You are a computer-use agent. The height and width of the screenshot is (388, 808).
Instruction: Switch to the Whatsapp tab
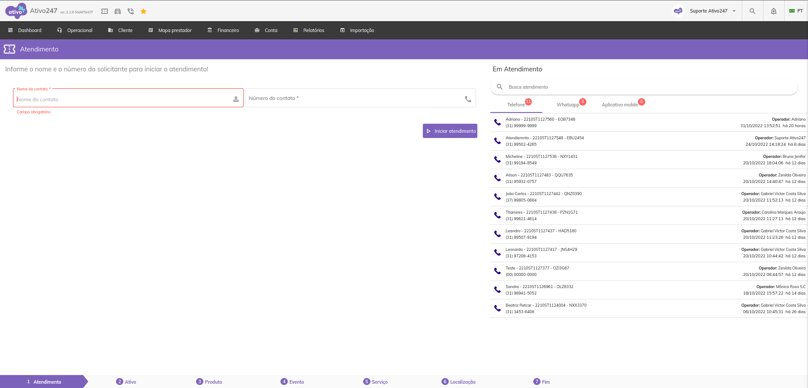tap(568, 105)
